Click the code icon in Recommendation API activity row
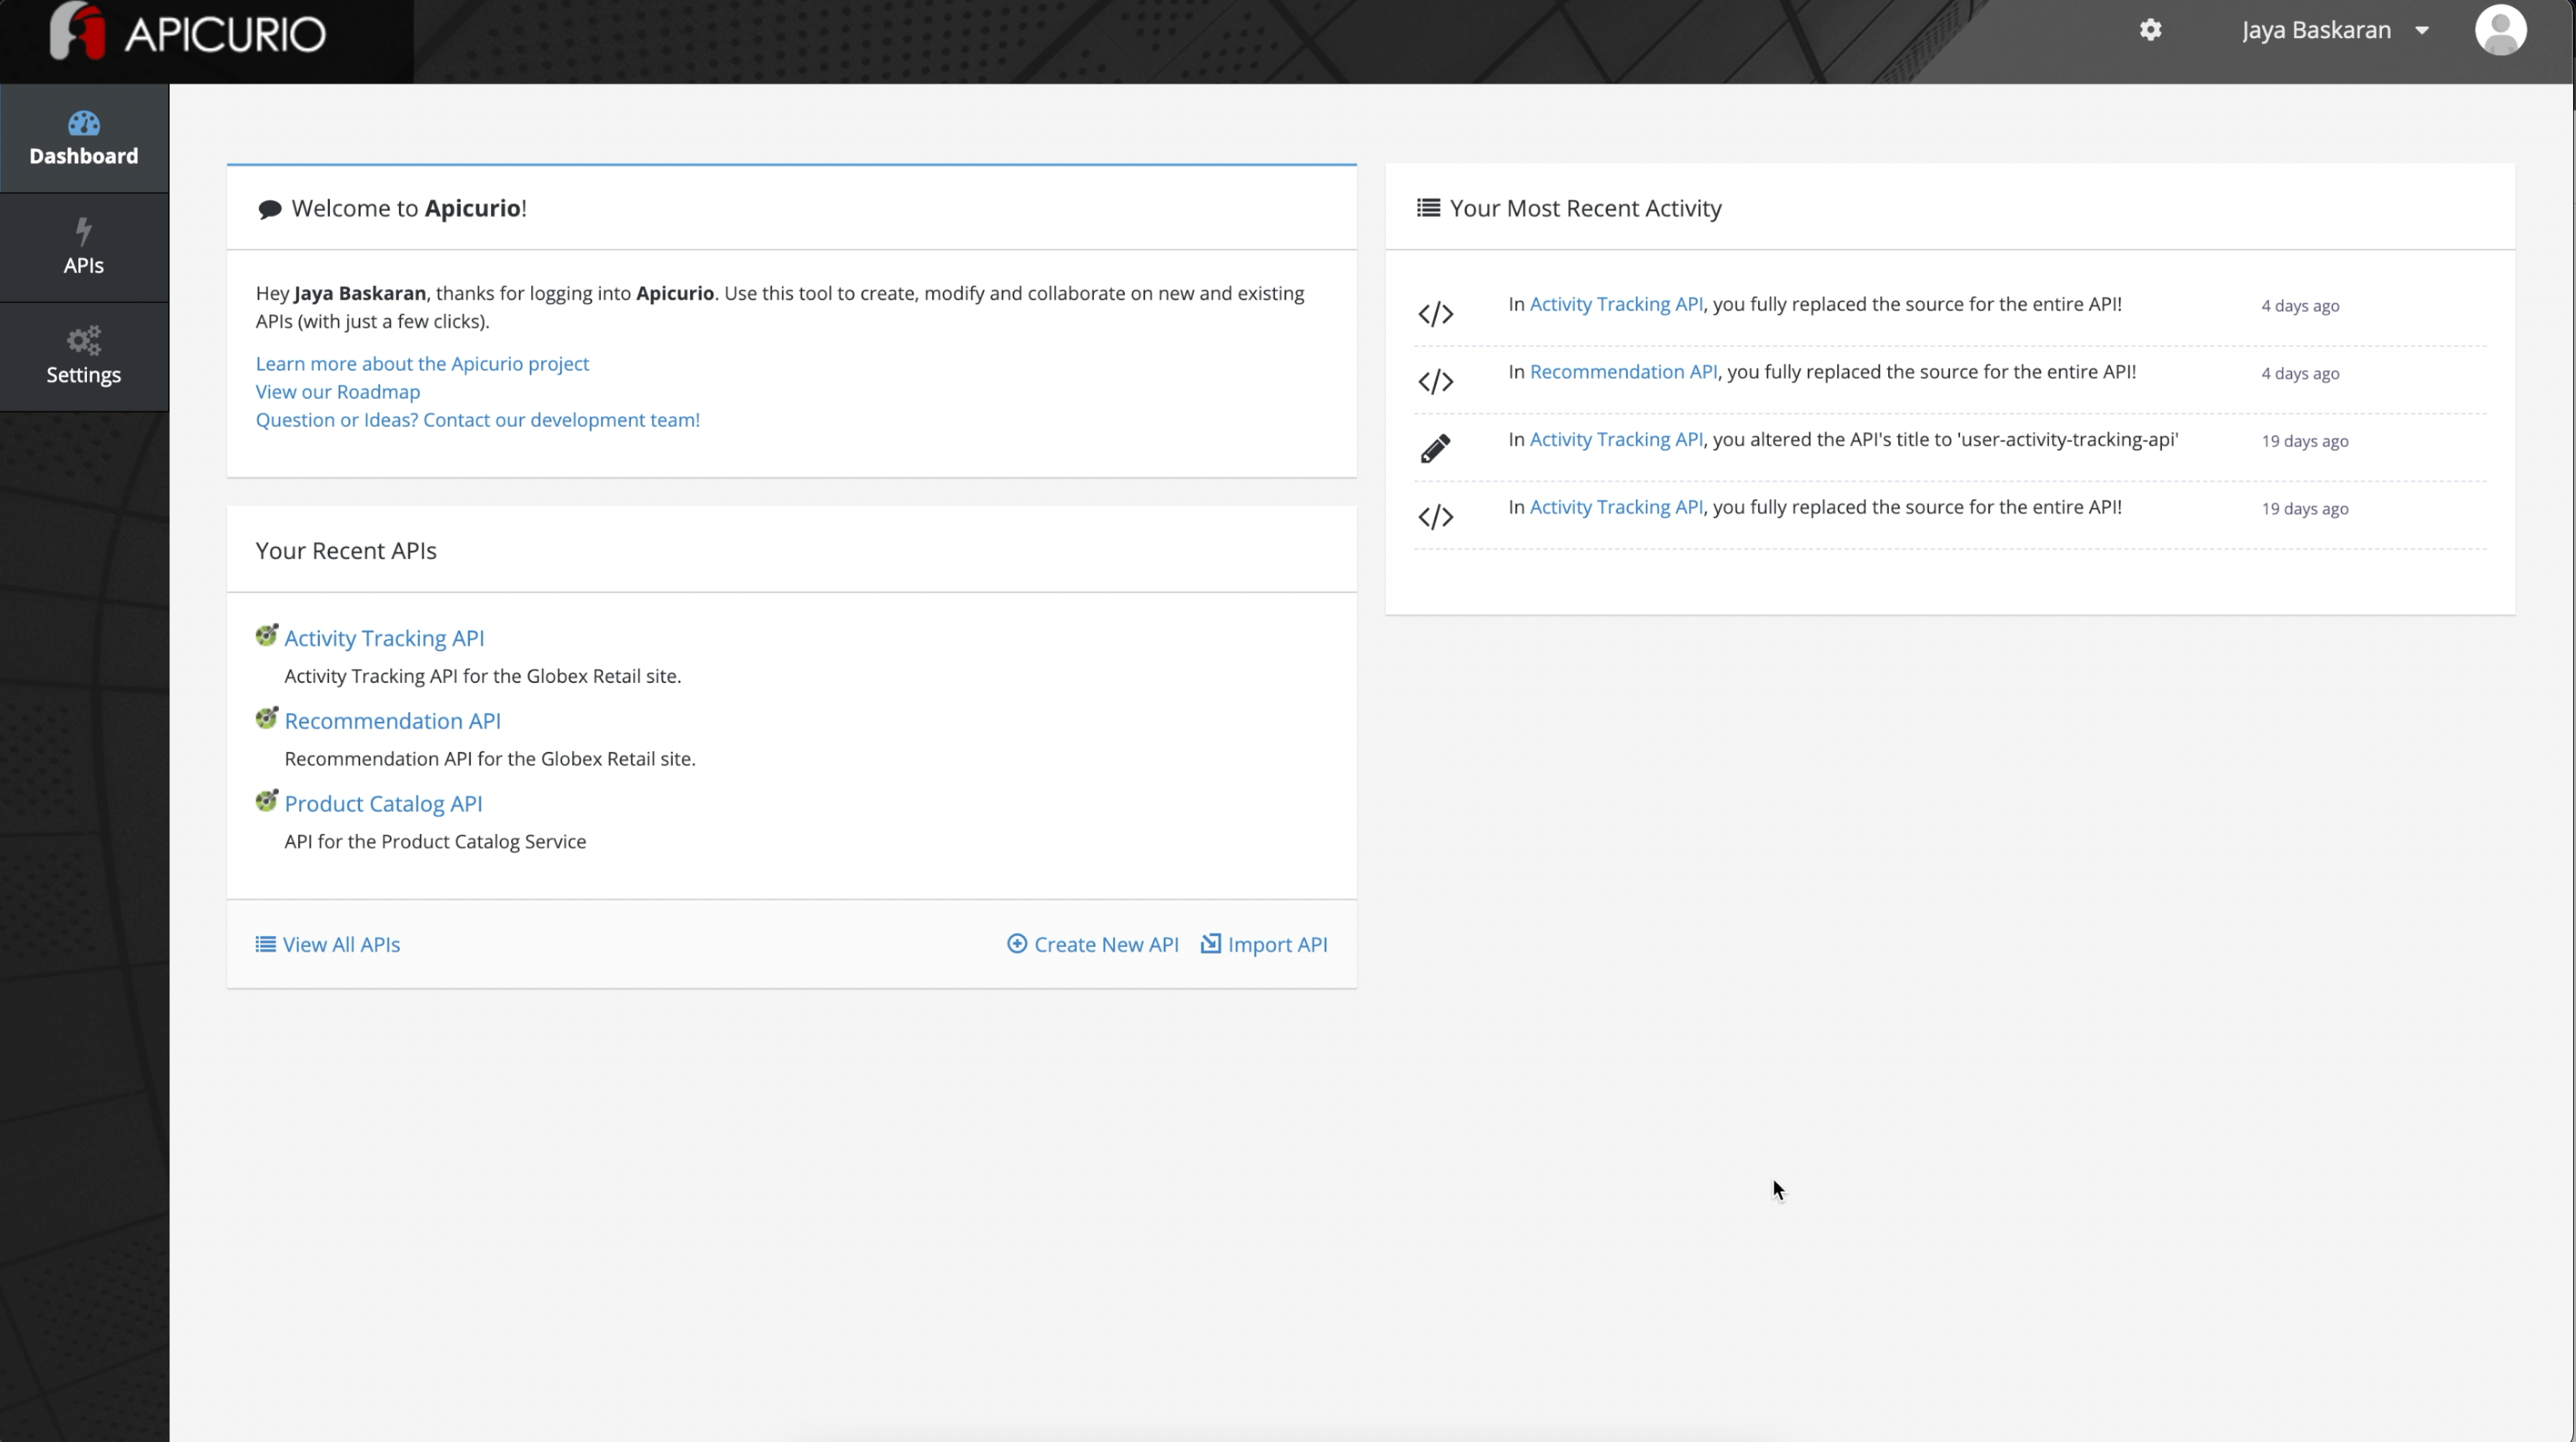The height and width of the screenshot is (1442, 2576). [1435, 381]
